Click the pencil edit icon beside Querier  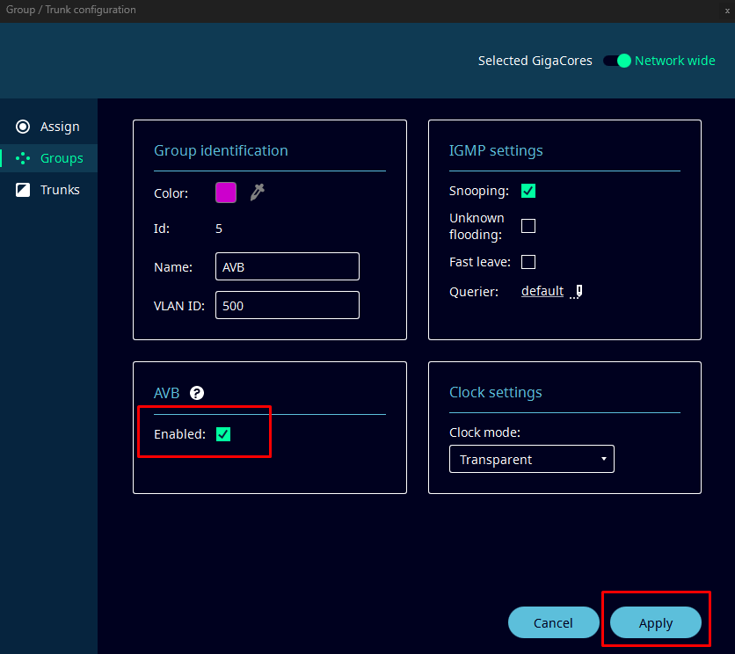coord(578,292)
